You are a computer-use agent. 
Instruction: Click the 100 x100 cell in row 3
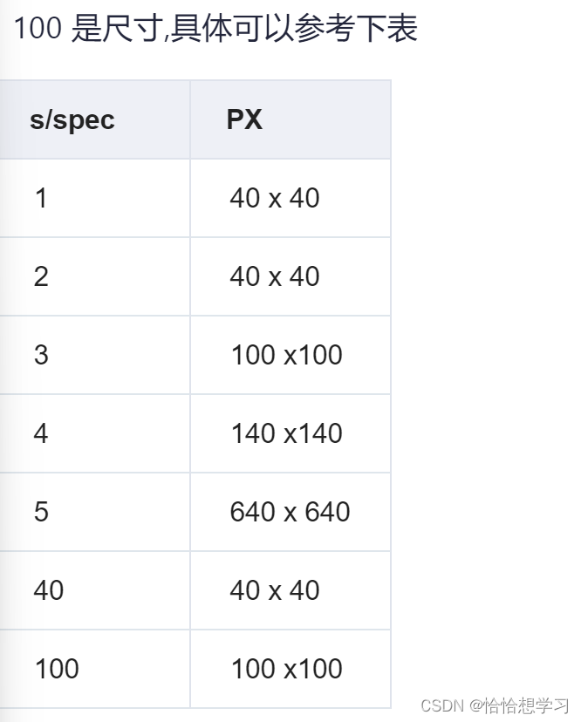pos(290,355)
